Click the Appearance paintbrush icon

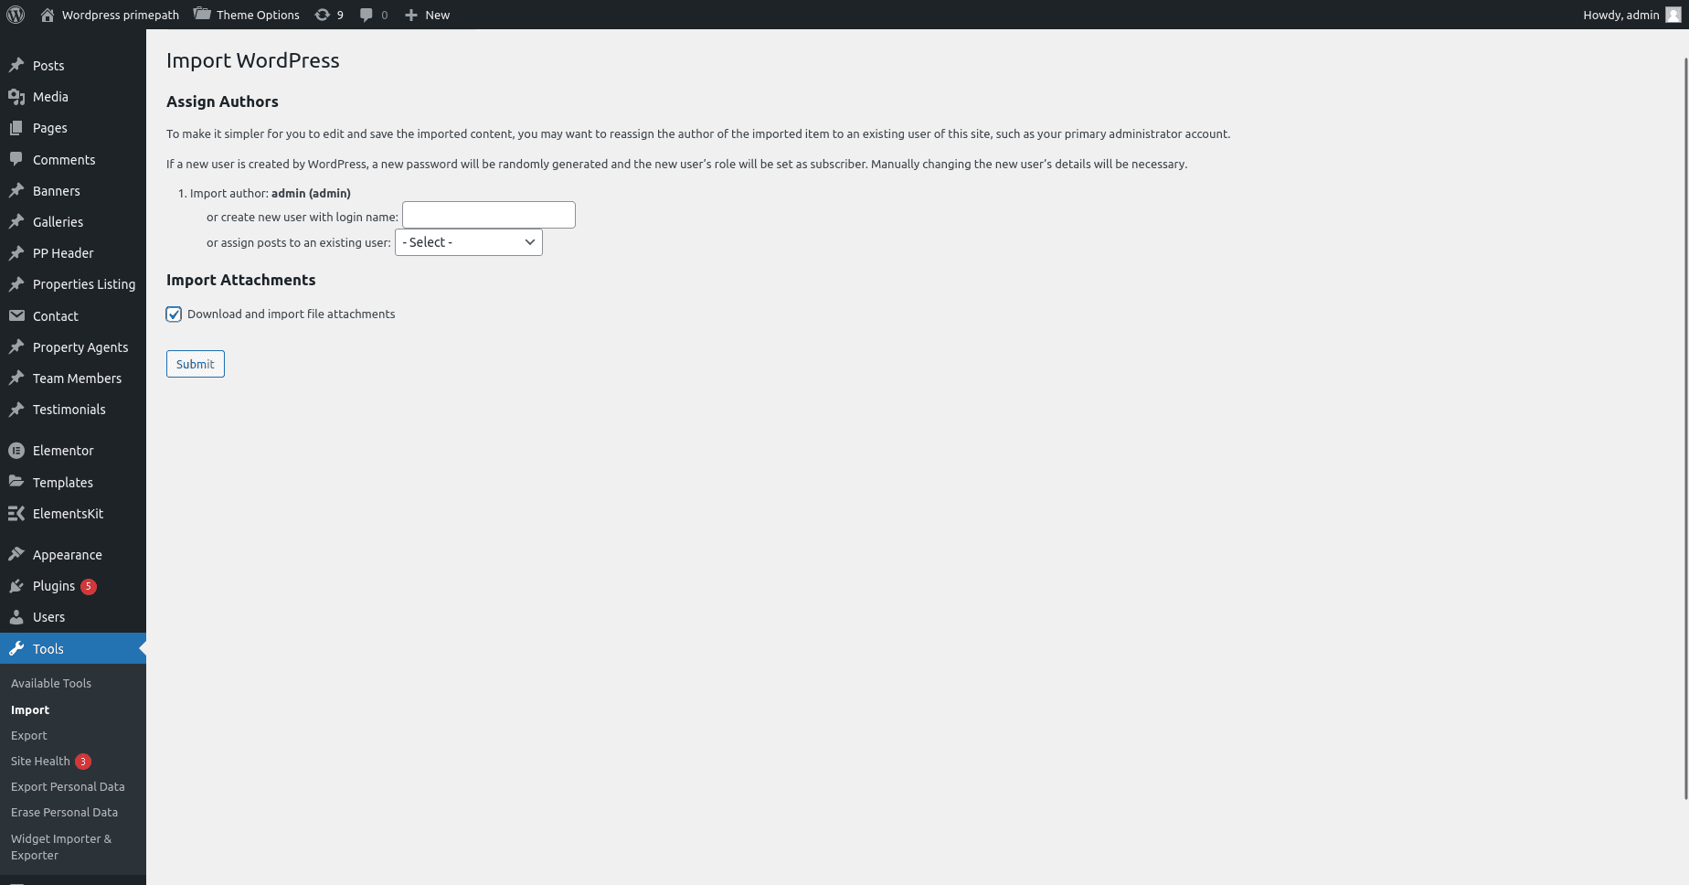coord(16,554)
